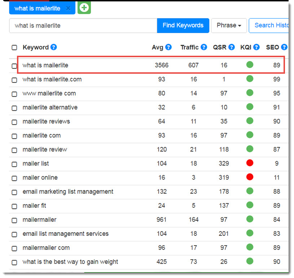Click QSR value 329 for mailer list
Screen dimensions: 294x278
click(x=224, y=163)
